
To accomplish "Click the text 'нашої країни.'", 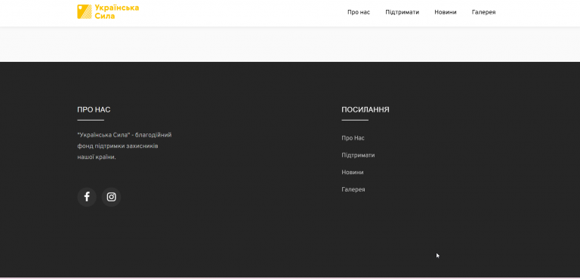I will [x=97, y=157].
